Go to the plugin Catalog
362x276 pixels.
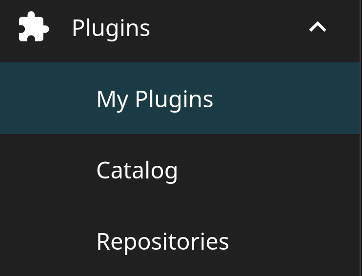point(137,170)
